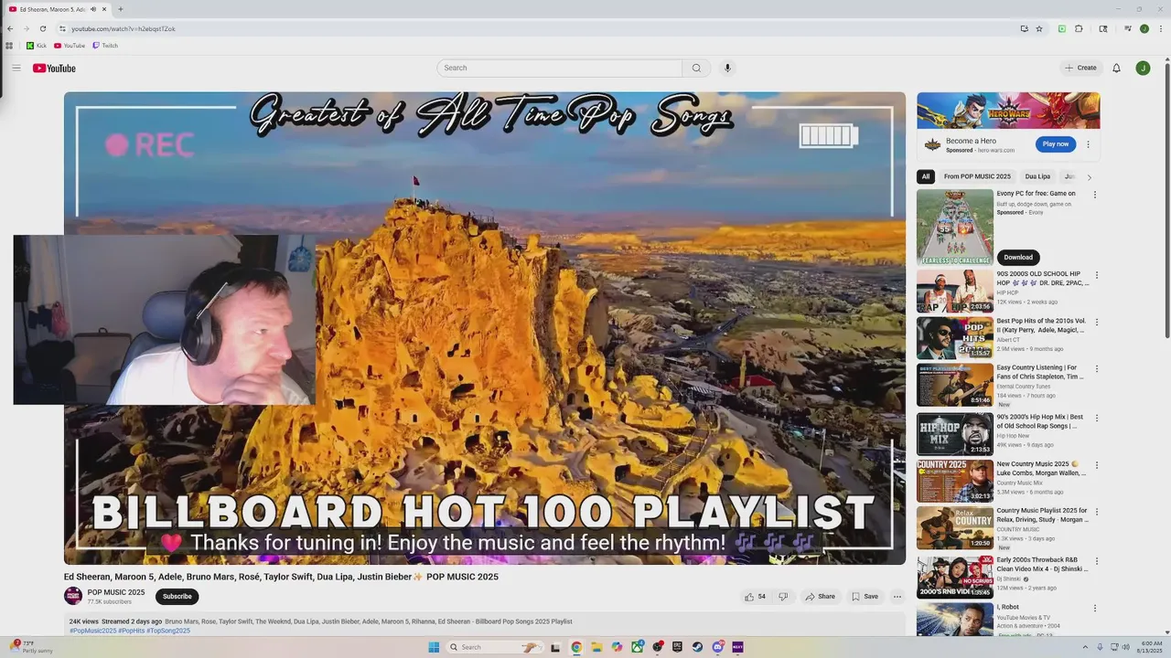Launch Steam from the taskbar
This screenshot has width=1171, height=658.
click(x=697, y=647)
